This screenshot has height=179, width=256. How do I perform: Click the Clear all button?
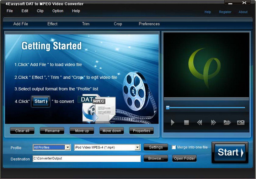(x=22, y=131)
